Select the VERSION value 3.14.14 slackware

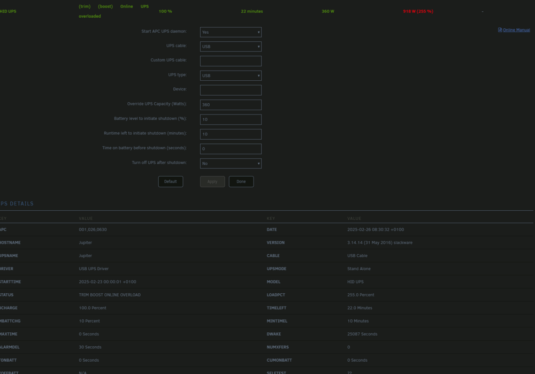(380, 242)
